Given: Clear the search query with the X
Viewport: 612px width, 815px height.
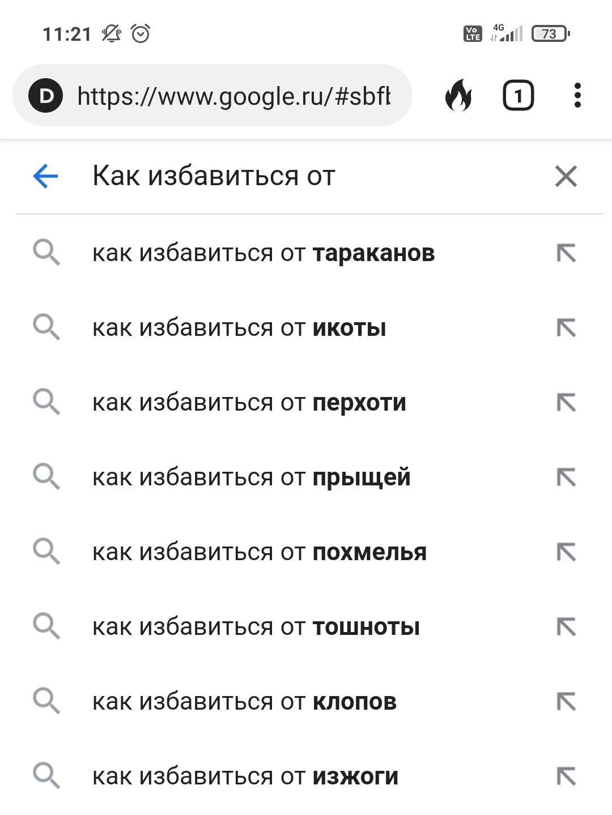Looking at the screenshot, I should tap(566, 176).
